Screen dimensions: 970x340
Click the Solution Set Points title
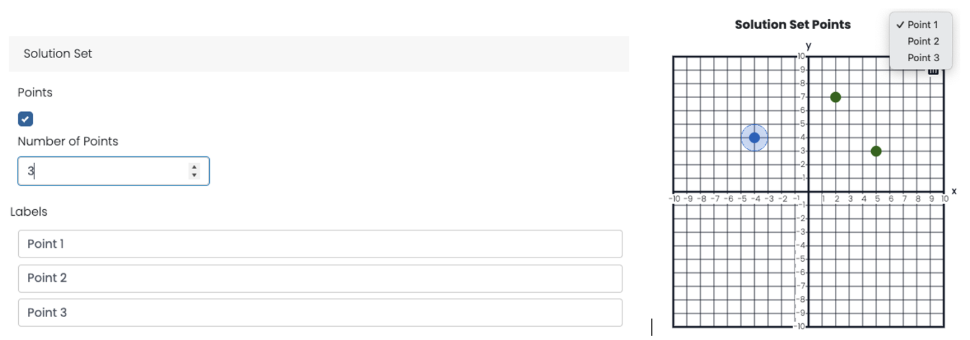792,25
